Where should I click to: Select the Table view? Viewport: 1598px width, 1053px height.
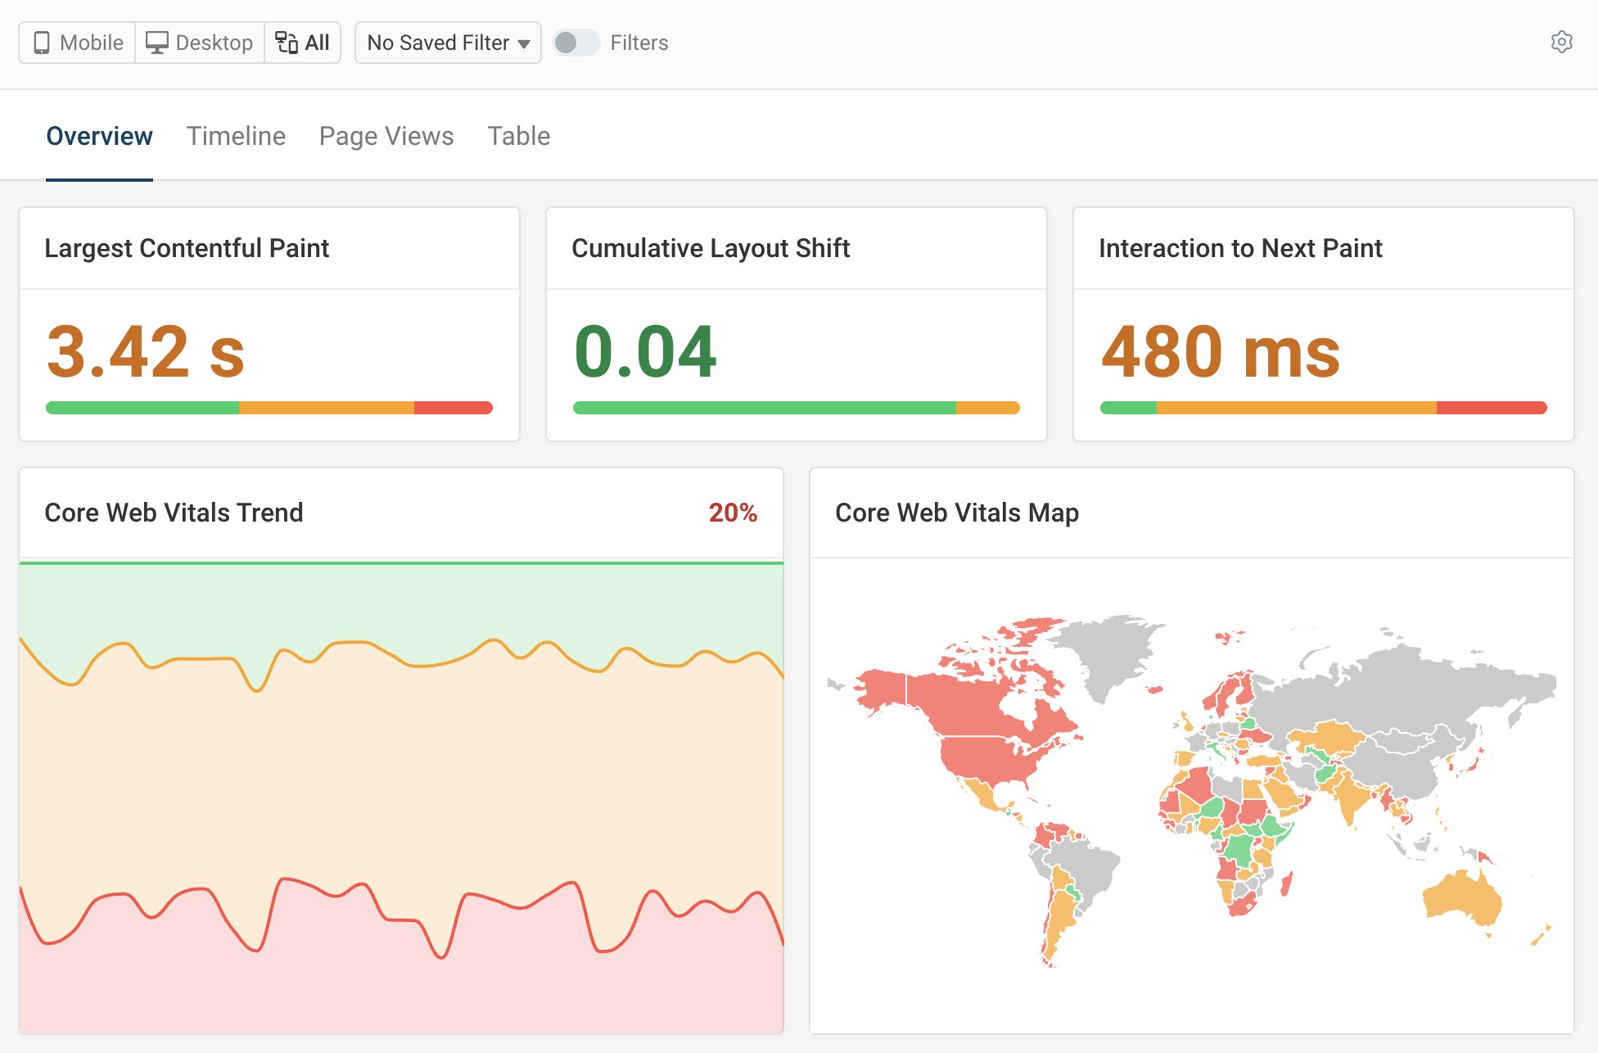(518, 135)
